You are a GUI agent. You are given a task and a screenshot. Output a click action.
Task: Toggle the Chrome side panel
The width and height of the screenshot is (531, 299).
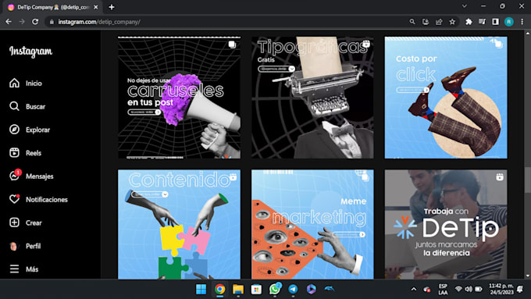(495, 22)
